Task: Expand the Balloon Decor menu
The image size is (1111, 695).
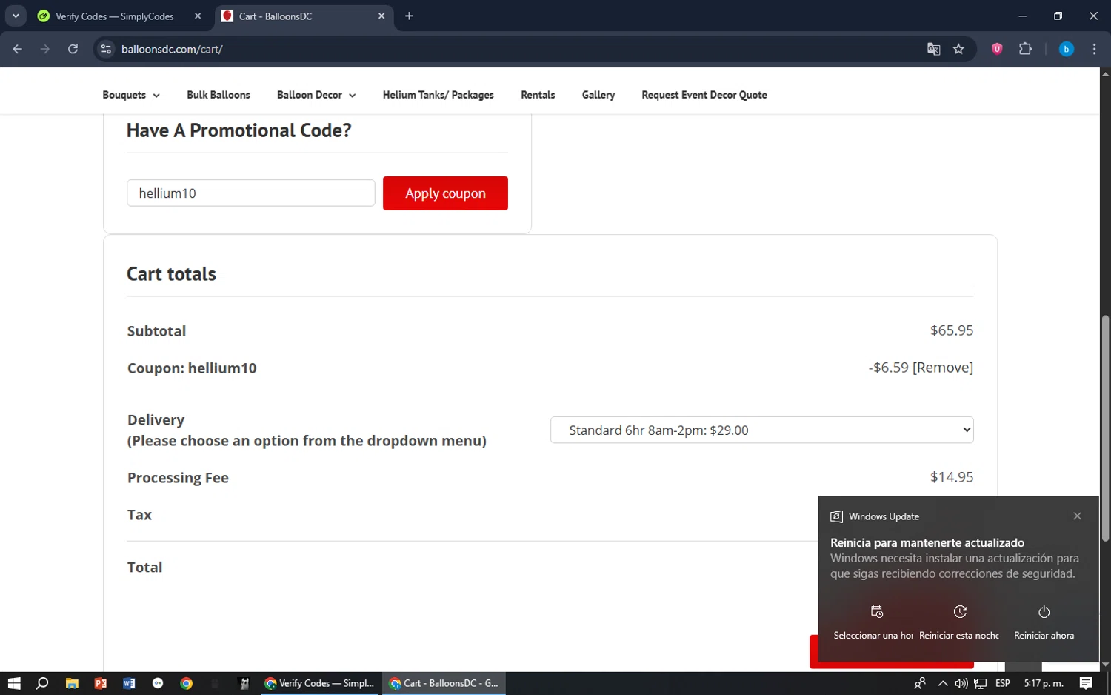Action: pos(316,95)
